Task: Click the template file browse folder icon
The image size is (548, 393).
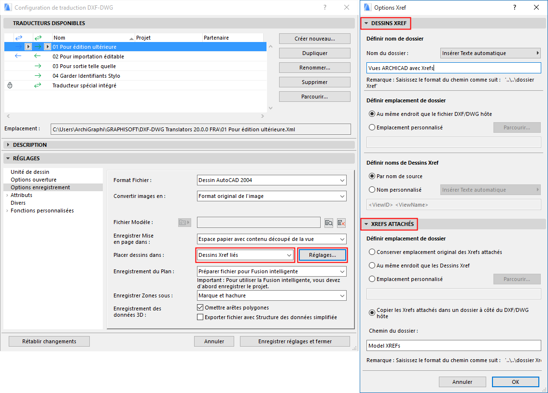Action: (184, 222)
